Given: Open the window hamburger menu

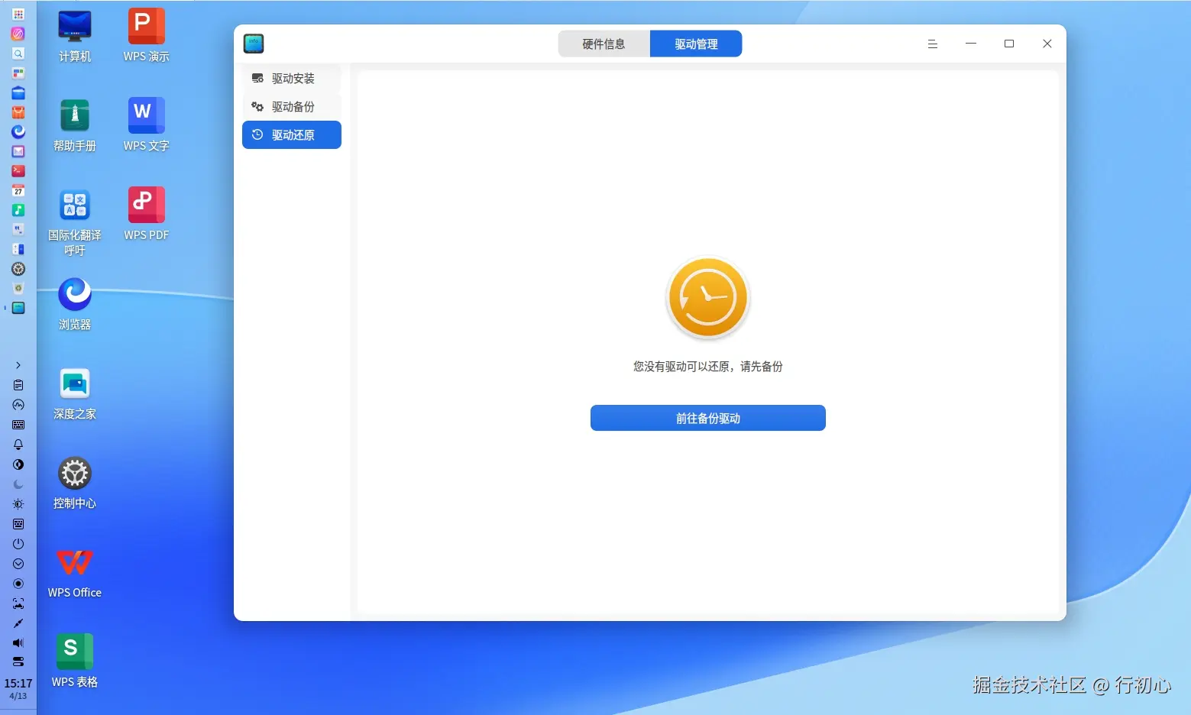Looking at the screenshot, I should pos(933,44).
